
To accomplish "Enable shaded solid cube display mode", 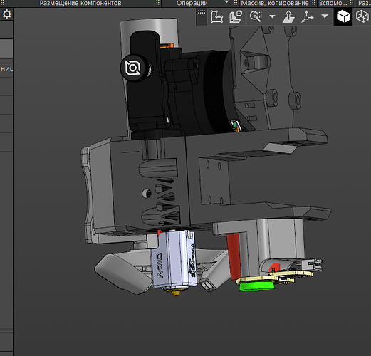I will pyautogui.click(x=343, y=16).
